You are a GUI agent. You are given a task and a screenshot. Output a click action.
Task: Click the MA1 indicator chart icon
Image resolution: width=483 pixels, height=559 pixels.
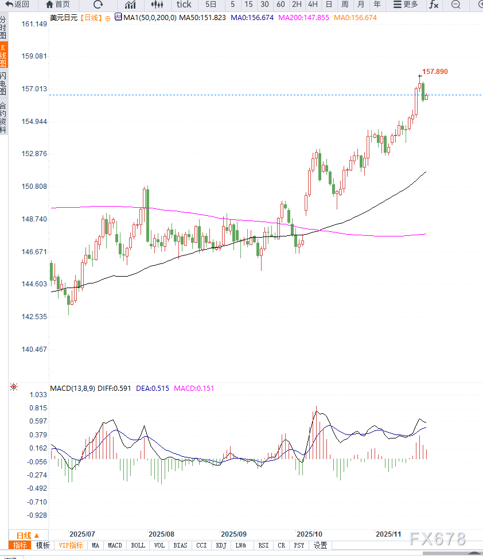click(118, 17)
